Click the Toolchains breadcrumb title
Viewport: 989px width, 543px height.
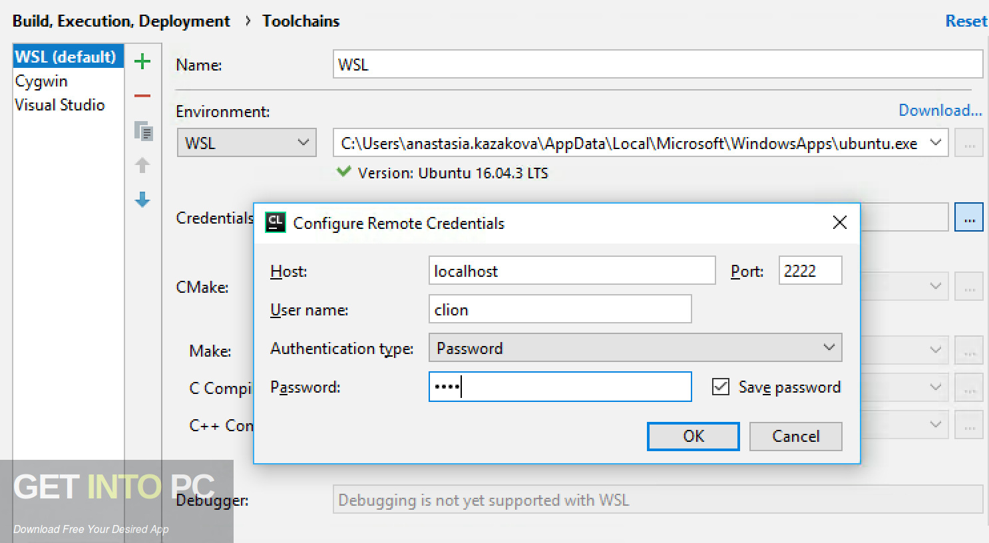click(x=301, y=21)
